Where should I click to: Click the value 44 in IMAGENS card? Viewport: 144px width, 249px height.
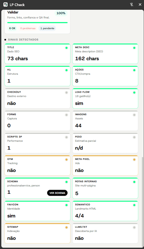(x=78, y=126)
